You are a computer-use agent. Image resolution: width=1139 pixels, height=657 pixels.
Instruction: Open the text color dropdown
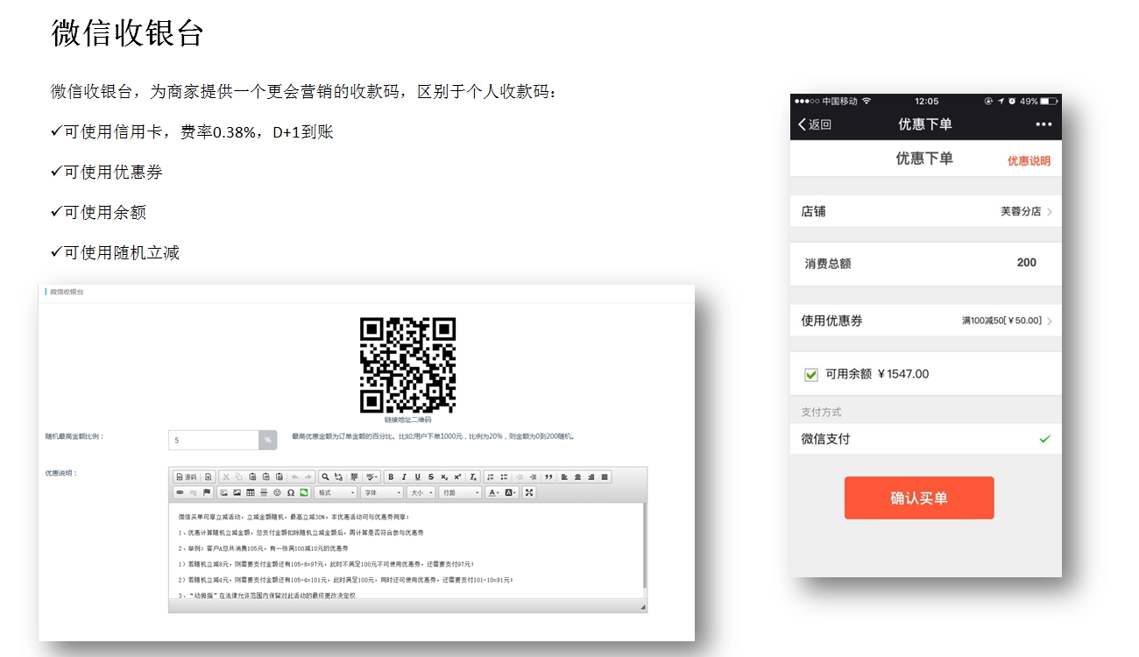[493, 492]
